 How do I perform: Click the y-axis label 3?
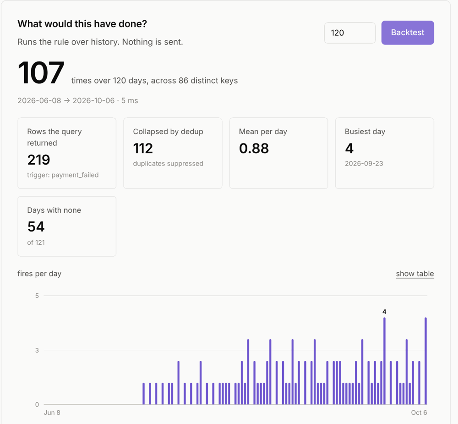(x=37, y=350)
